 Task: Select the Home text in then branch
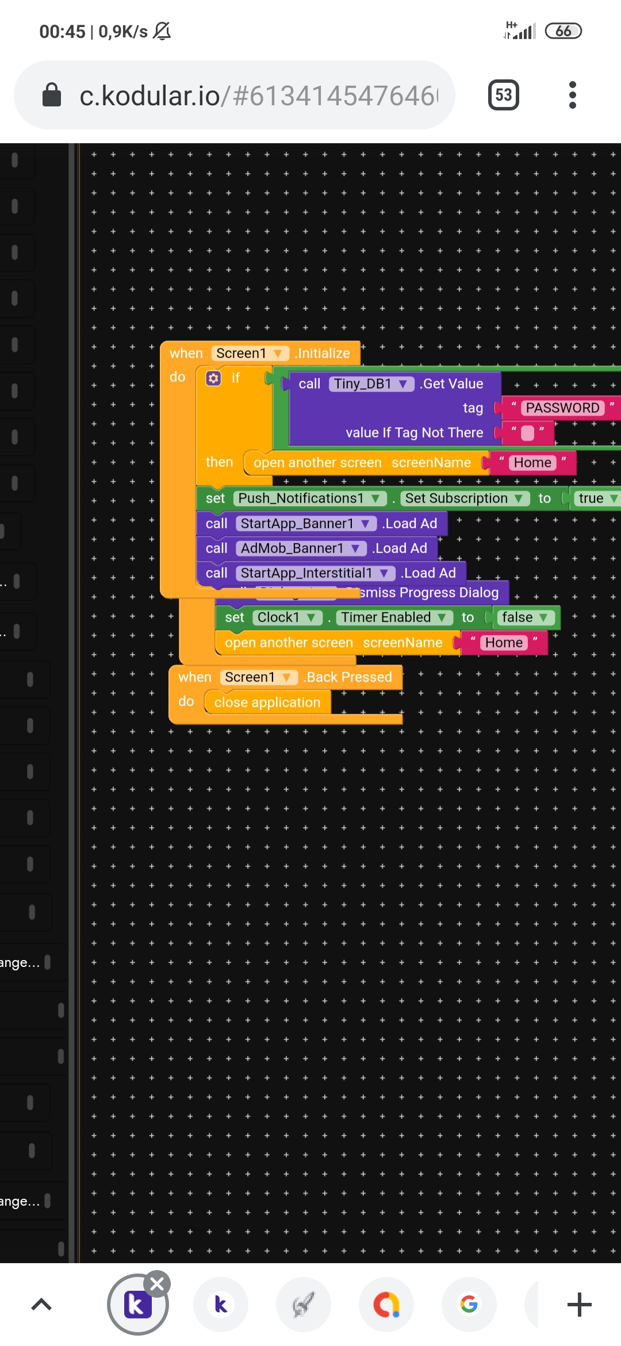tap(532, 462)
